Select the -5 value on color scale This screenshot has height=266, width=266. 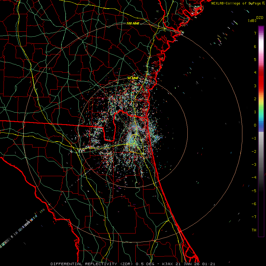(x=254, y=191)
